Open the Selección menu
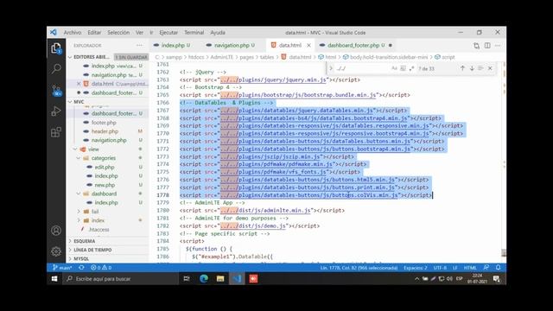 pos(118,33)
